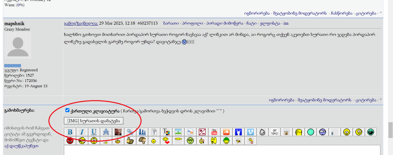Click the page vertical scrollbar thumb

coord(390,130)
